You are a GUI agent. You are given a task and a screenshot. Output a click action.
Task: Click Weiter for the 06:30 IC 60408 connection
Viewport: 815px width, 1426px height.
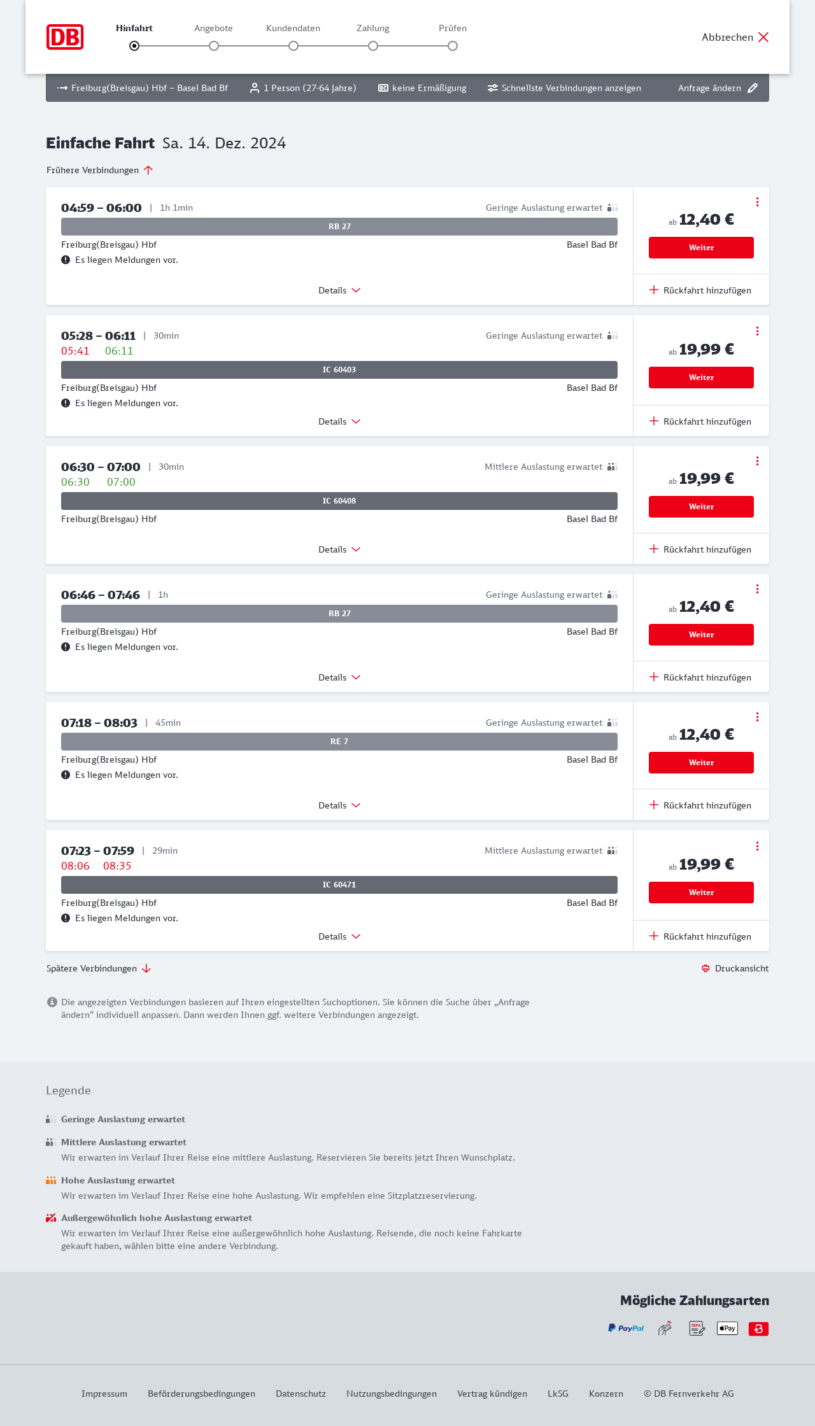(x=701, y=507)
